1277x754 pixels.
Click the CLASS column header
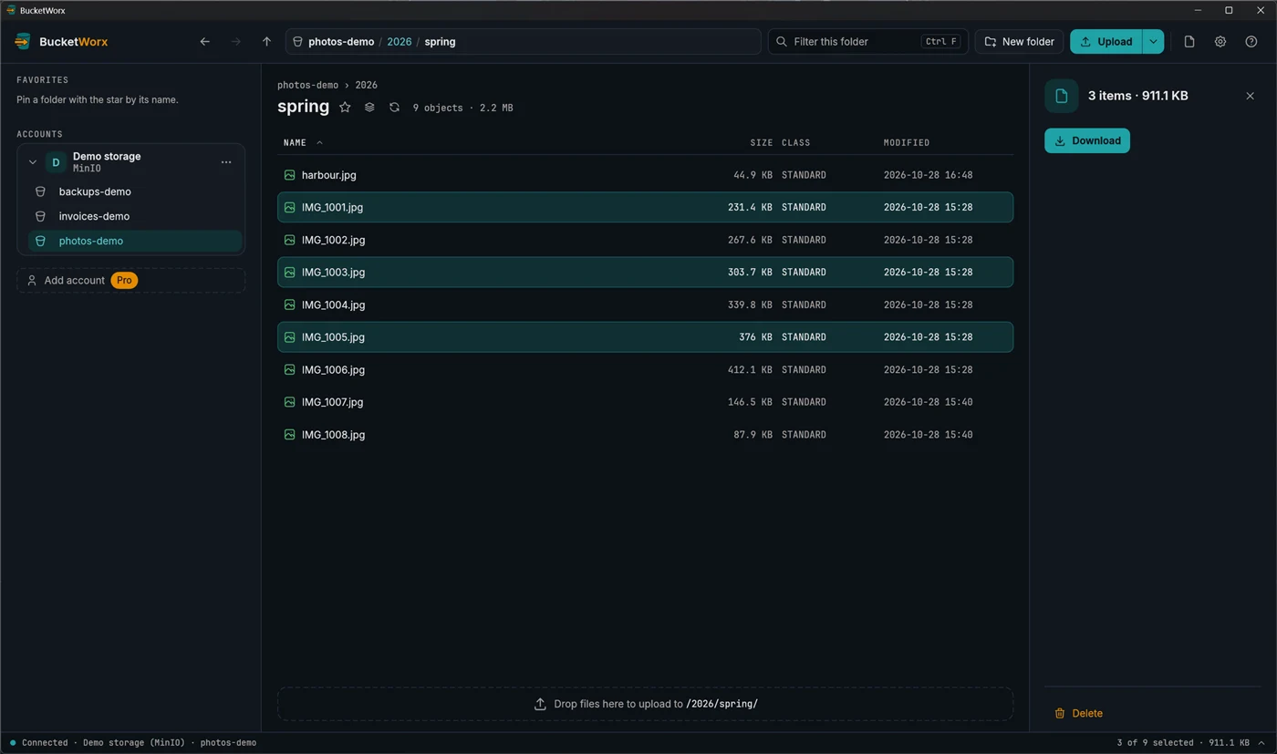[x=795, y=142]
